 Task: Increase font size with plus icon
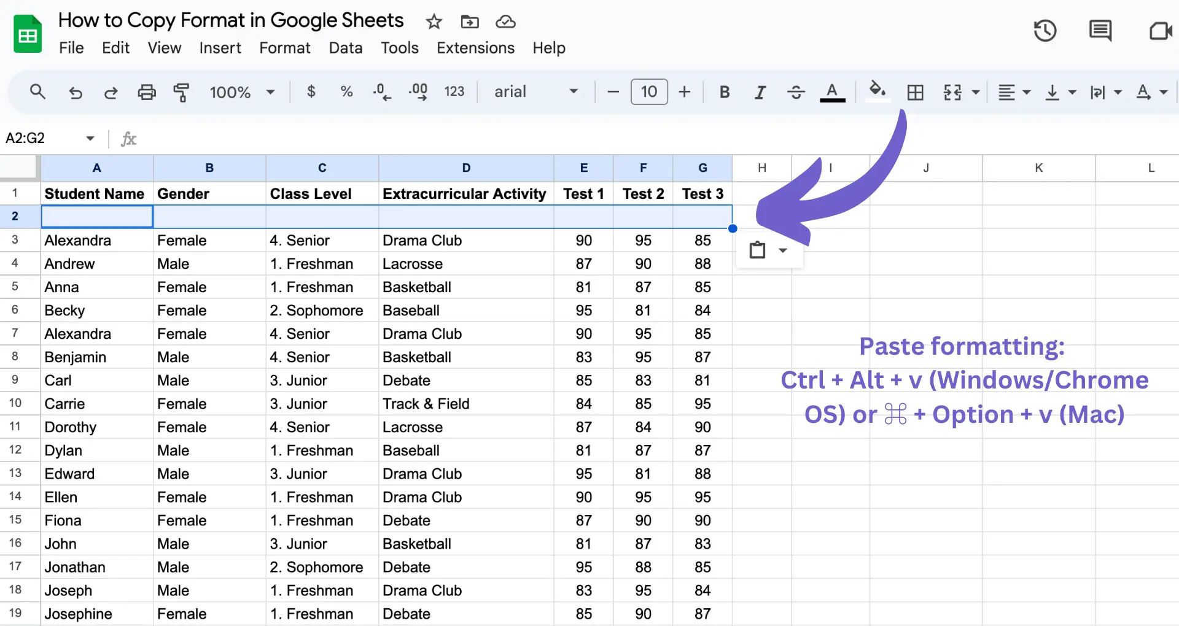pyautogui.click(x=685, y=92)
